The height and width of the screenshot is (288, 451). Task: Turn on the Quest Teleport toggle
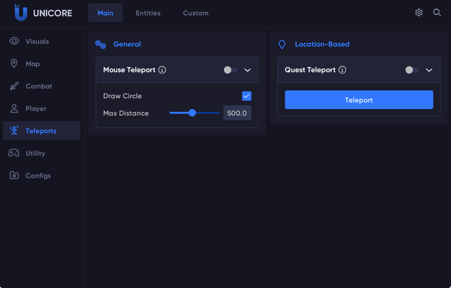(x=411, y=70)
